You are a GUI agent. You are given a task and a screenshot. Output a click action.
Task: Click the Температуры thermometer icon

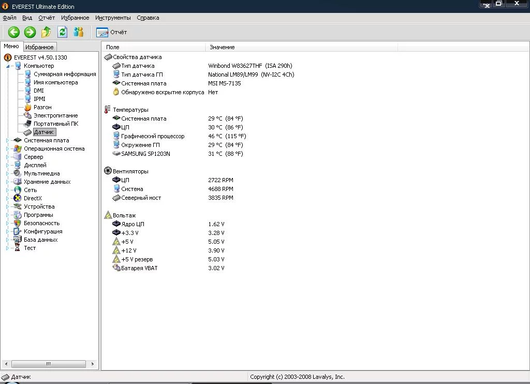(x=108, y=110)
